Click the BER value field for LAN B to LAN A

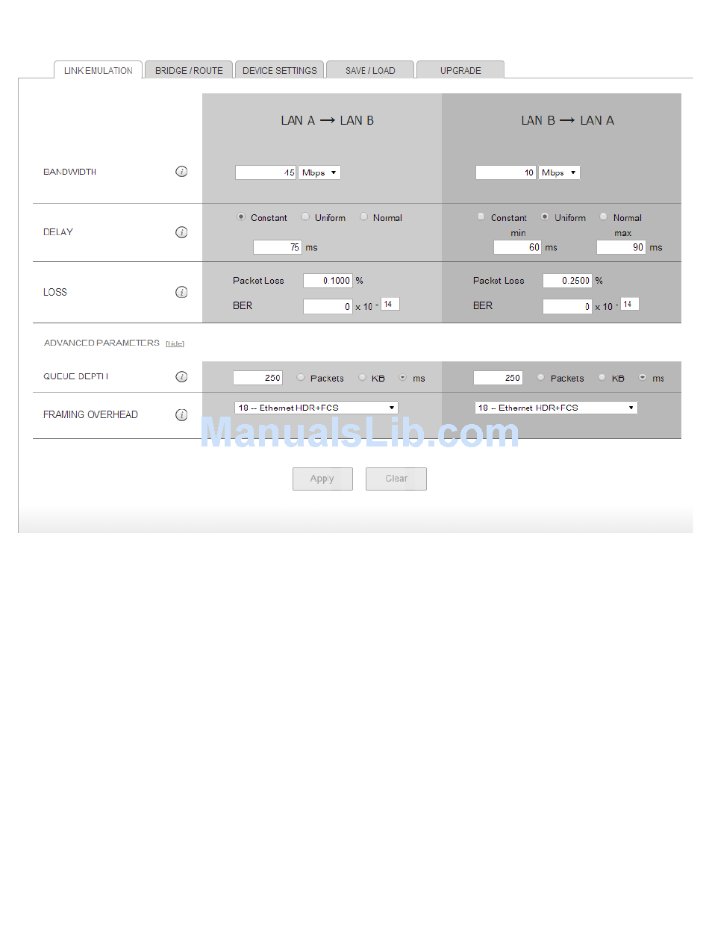[x=567, y=306]
